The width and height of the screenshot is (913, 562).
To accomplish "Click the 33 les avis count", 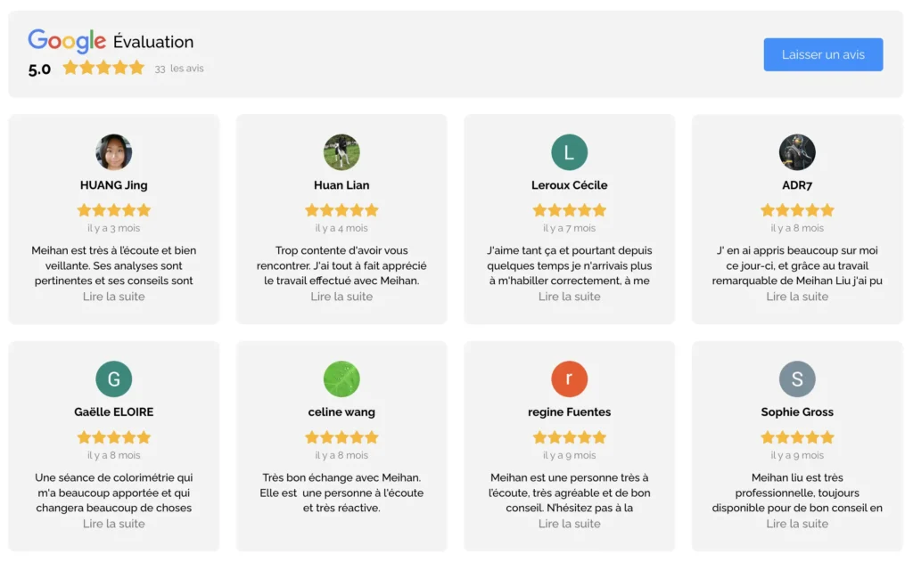I will pos(179,69).
